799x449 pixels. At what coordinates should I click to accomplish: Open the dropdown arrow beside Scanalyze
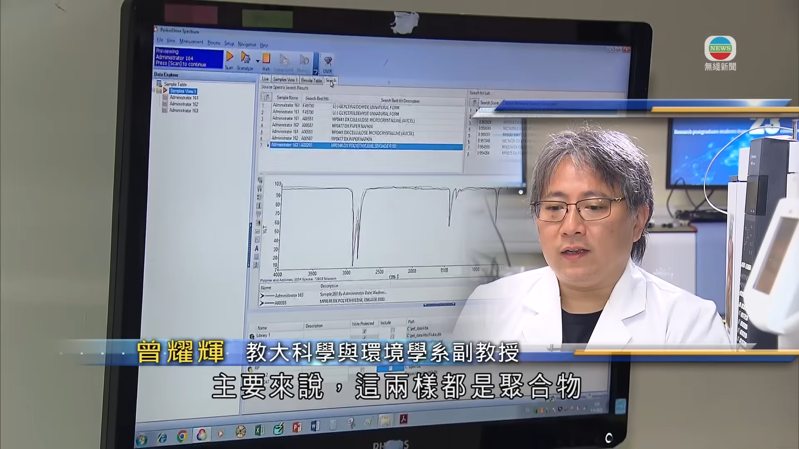258,61
